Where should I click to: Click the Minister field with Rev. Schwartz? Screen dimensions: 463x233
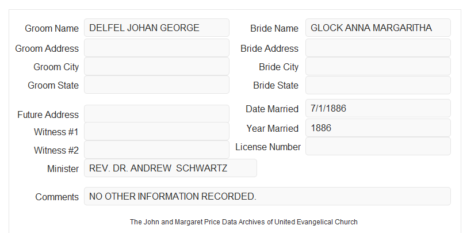coord(170,168)
